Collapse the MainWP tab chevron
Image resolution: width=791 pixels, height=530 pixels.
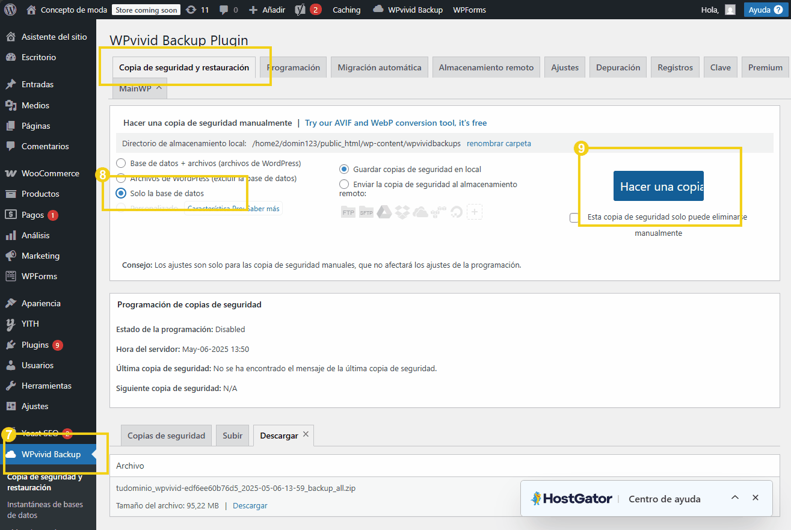159,88
